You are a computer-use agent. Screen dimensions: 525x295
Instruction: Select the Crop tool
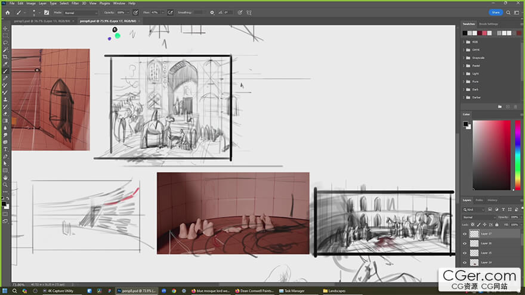tap(5, 57)
